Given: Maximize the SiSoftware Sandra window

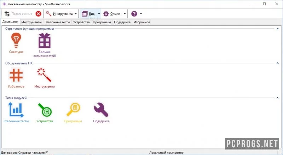Looking at the screenshot, I should [264, 4].
